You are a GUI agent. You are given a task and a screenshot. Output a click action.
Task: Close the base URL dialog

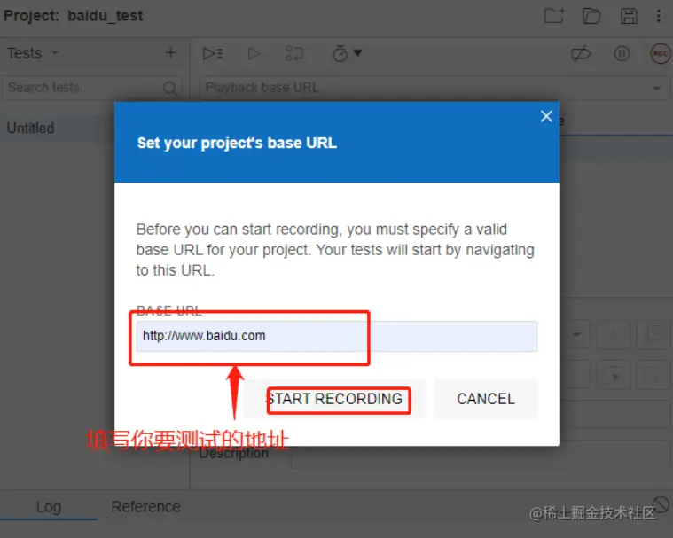(546, 116)
